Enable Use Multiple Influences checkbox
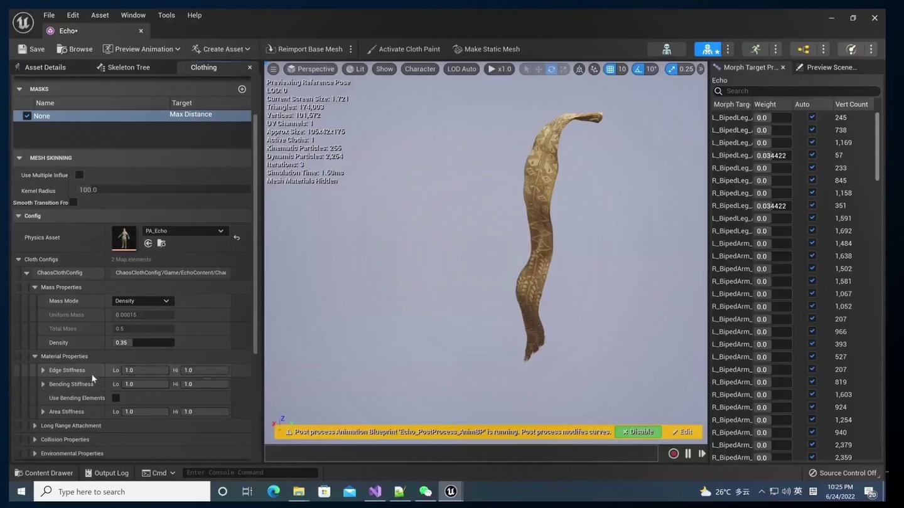The image size is (904, 508). tap(80, 175)
